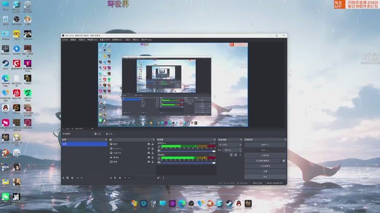This screenshot has width=380, height=213.
Task: Toggle lock on 斗鱼水印 source
Action: click(x=152, y=153)
